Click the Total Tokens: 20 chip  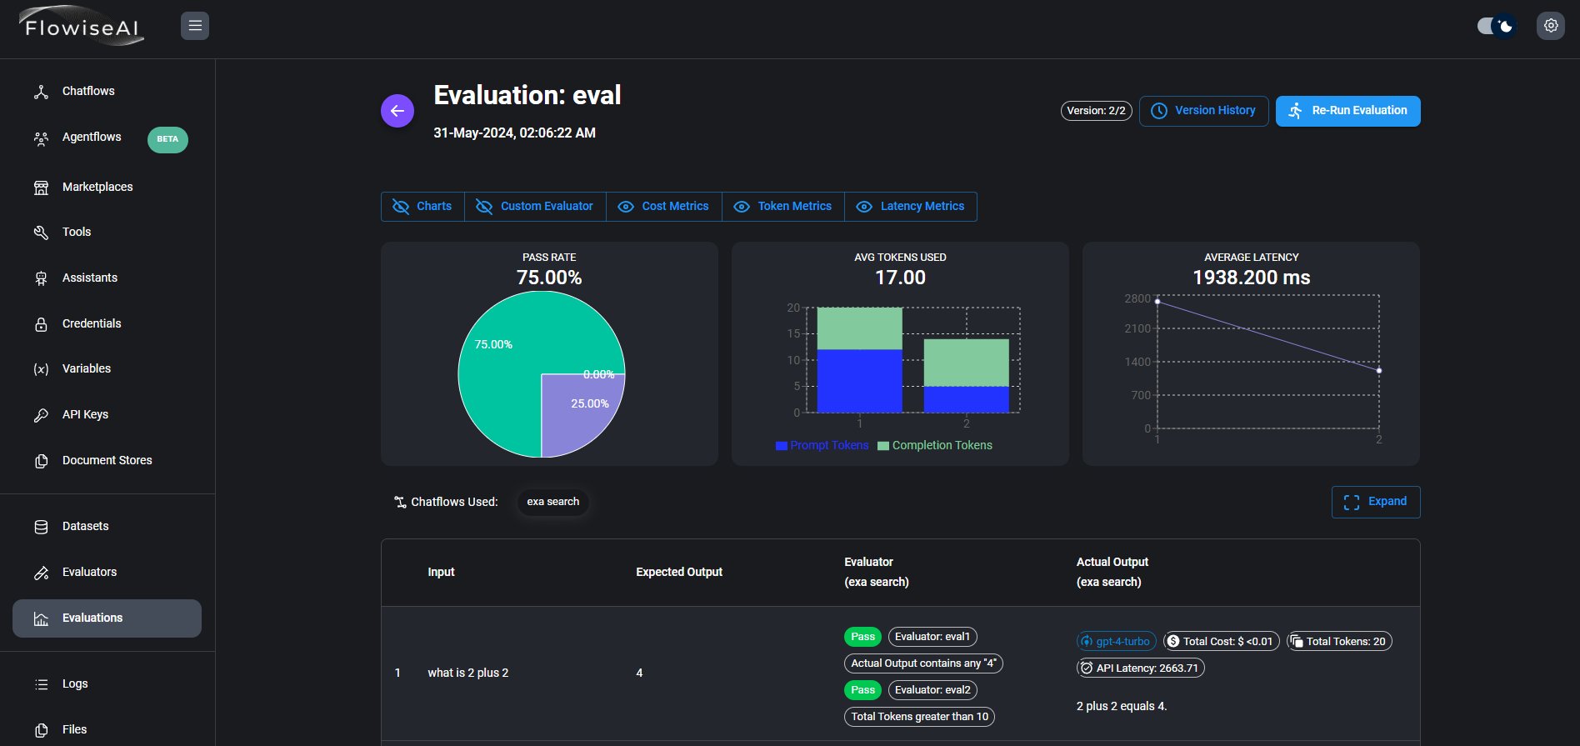tap(1339, 642)
